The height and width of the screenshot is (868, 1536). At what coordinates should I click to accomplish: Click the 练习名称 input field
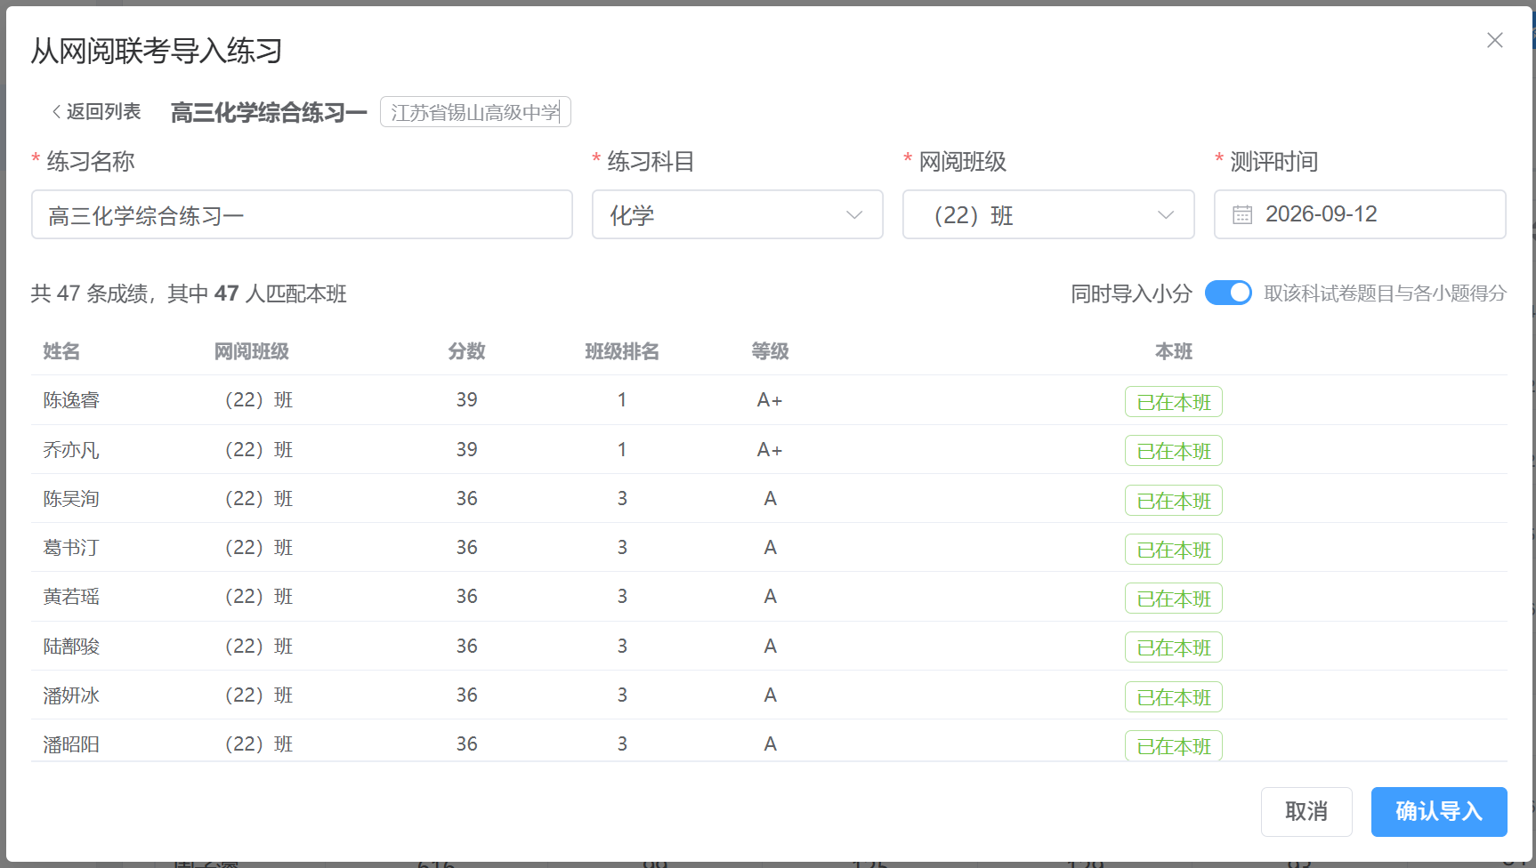tap(302, 214)
